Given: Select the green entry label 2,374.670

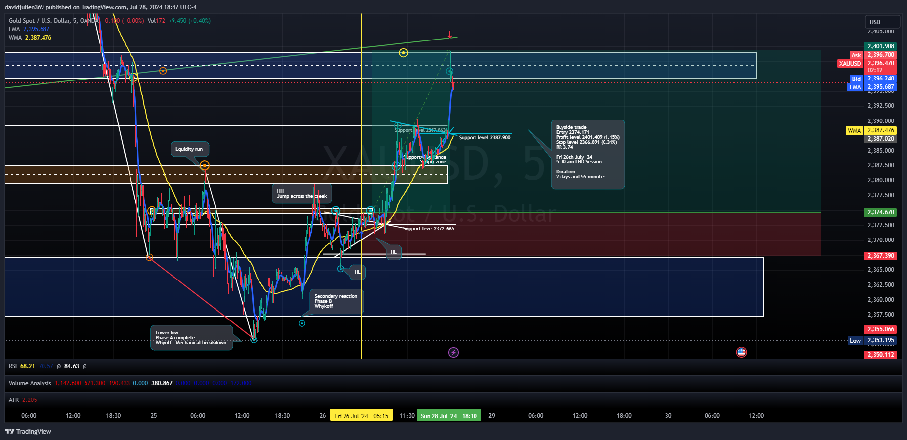Looking at the screenshot, I should tap(881, 212).
